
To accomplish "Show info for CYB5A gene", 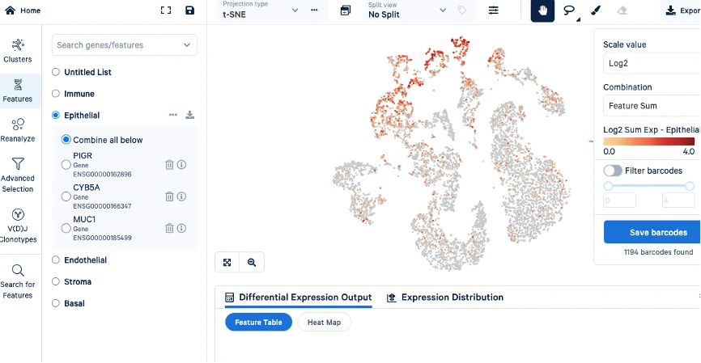I will click(182, 196).
